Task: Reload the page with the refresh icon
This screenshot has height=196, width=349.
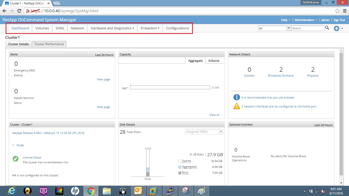Action: [x=20, y=11]
